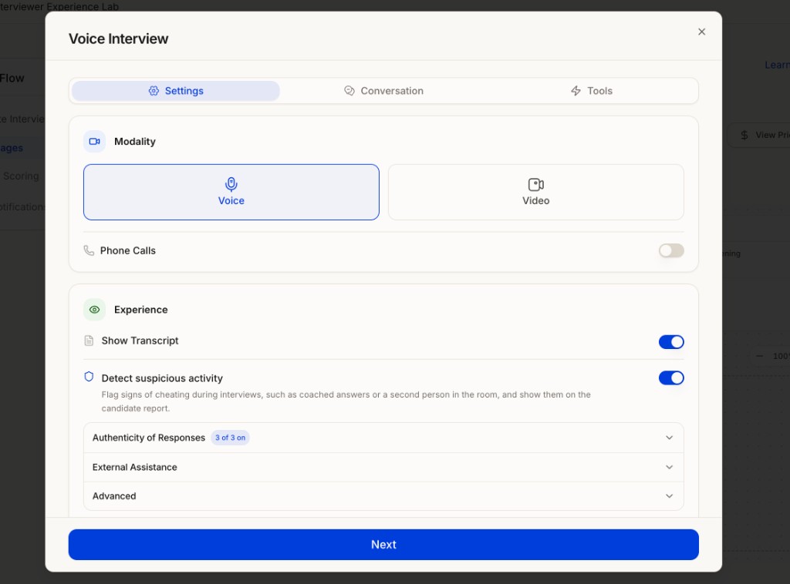
Task: Click the microphone icon in Voice card
Action: pos(231,185)
